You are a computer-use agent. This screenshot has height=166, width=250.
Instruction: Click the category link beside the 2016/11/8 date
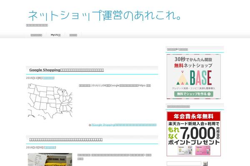click(48, 78)
